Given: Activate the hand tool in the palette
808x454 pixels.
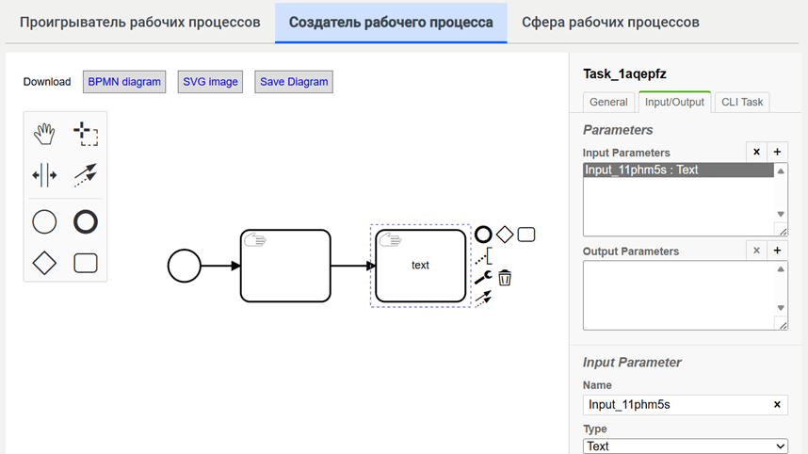Looking at the screenshot, I should tap(44, 134).
